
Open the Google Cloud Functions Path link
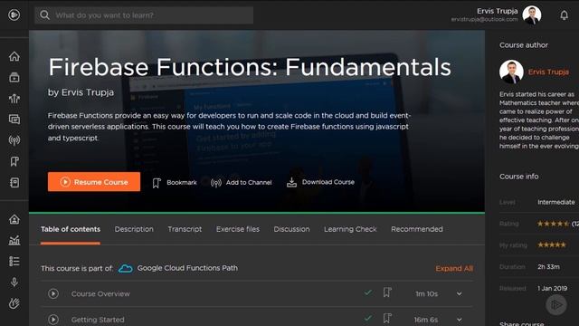(187, 268)
